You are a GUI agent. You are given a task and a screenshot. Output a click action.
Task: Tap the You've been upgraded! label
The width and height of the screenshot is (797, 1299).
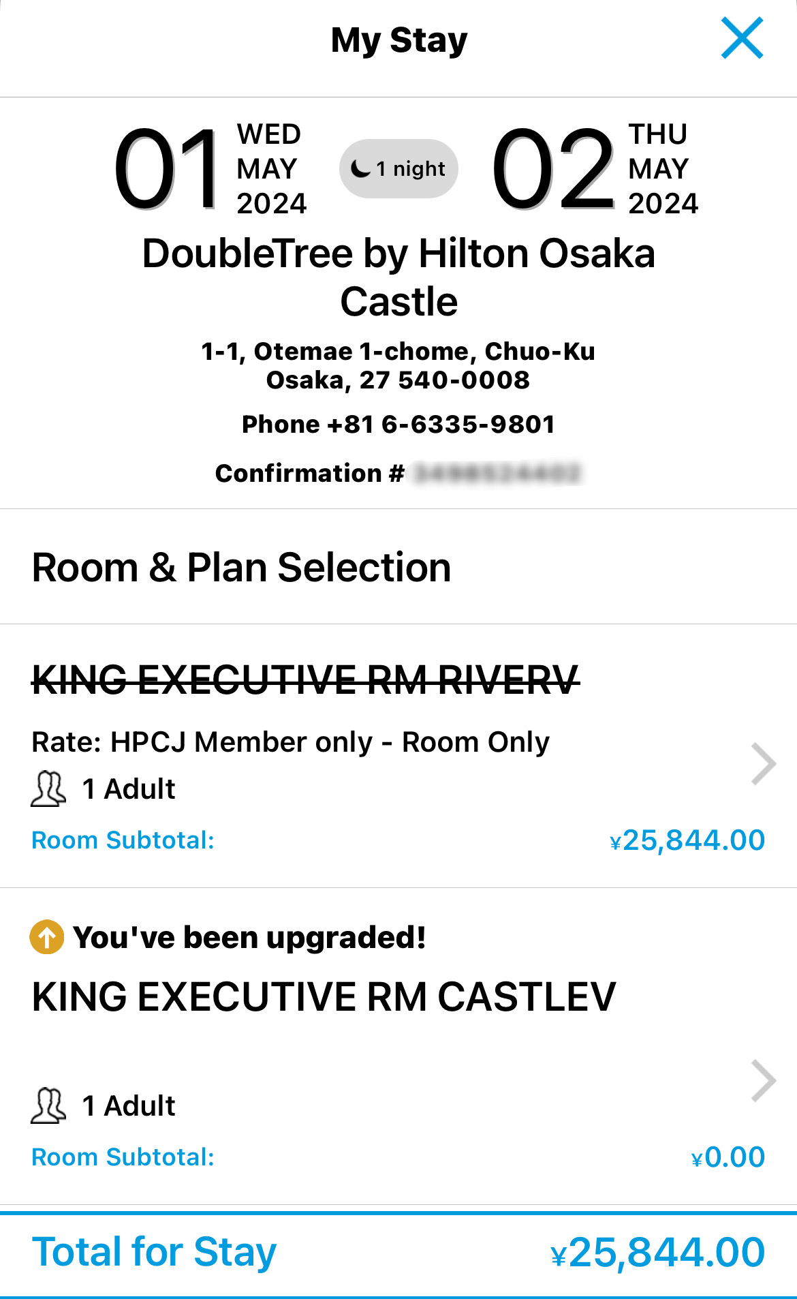[x=249, y=938]
